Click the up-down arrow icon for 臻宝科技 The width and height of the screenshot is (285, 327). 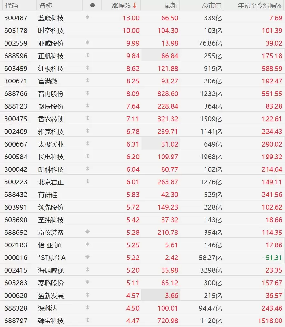point(88,320)
